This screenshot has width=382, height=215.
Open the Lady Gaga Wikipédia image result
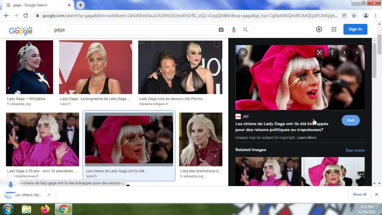(30, 67)
